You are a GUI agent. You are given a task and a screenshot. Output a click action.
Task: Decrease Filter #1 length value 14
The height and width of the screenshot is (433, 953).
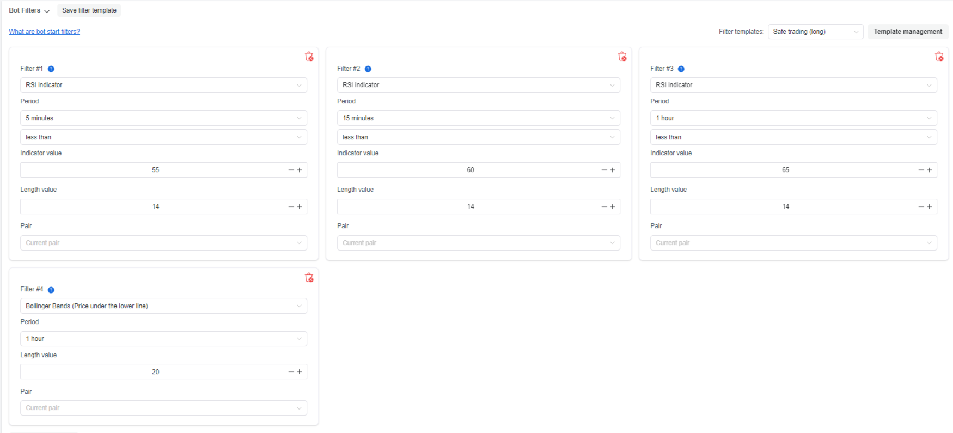tap(291, 207)
